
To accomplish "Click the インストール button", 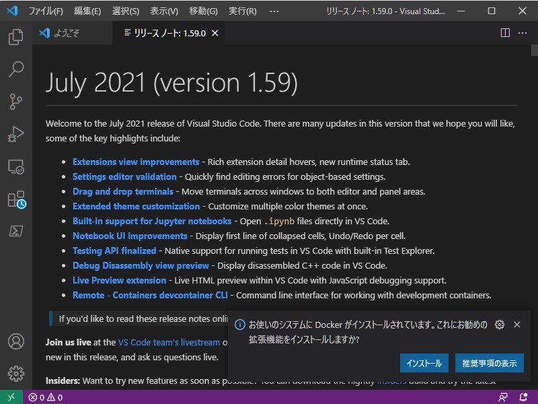I will pyautogui.click(x=424, y=362).
